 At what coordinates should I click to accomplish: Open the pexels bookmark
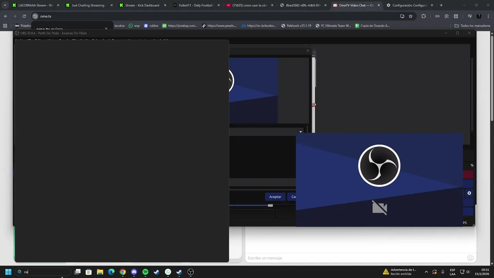tap(219, 26)
